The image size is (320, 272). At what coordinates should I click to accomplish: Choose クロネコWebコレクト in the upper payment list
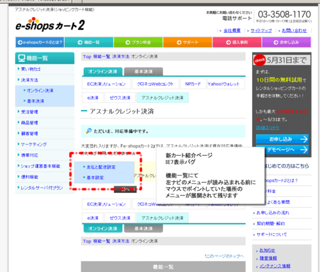[x=155, y=84]
